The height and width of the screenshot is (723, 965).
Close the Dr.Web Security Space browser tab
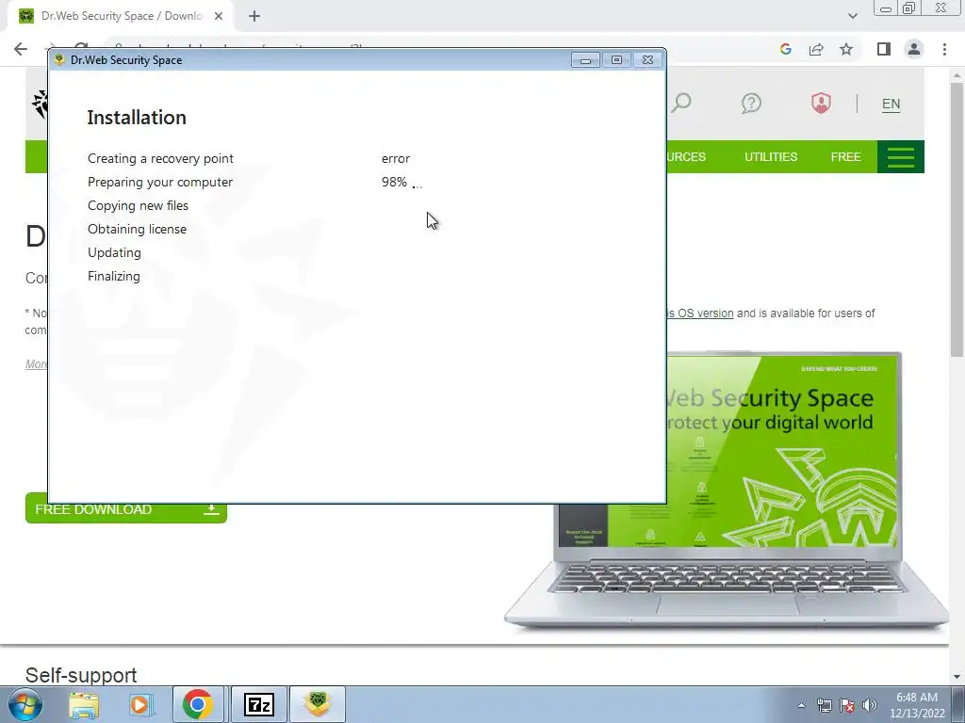[219, 17]
